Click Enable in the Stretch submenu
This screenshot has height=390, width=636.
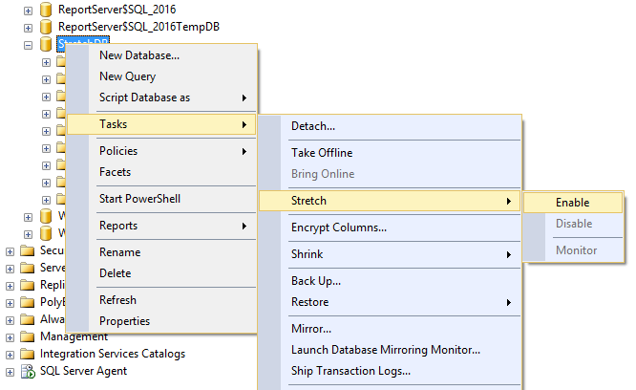pyautogui.click(x=573, y=203)
